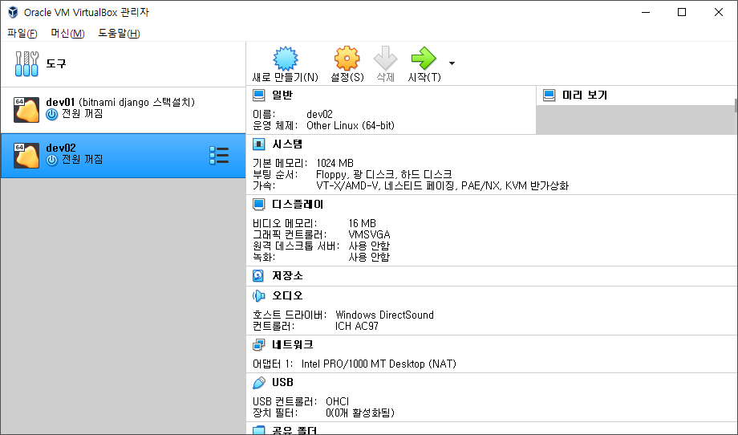Open the 저장소 settings heading
738x435 pixels.
287,275
